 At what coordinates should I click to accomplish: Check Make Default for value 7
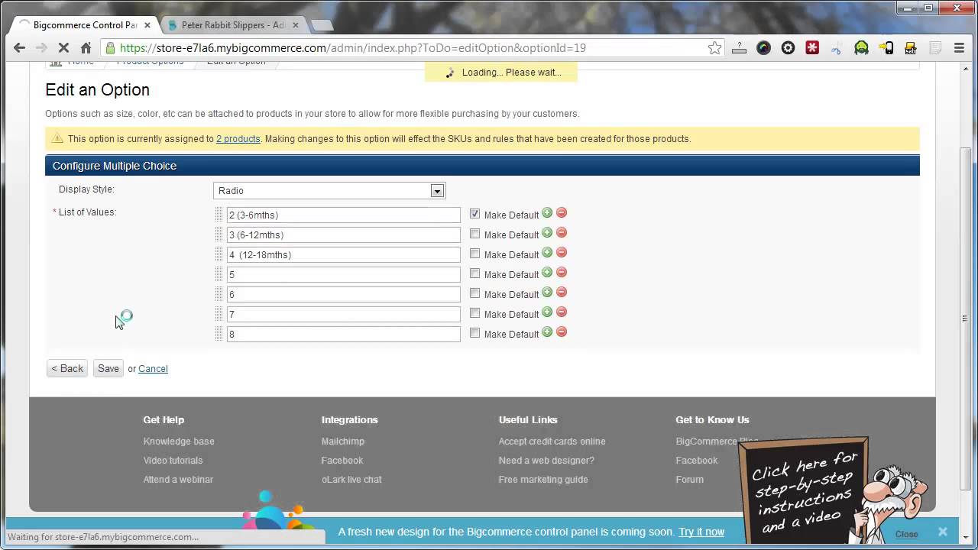[474, 313]
